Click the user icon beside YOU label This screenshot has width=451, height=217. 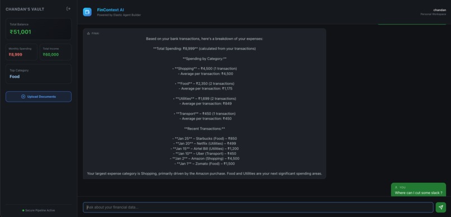pos(396,187)
